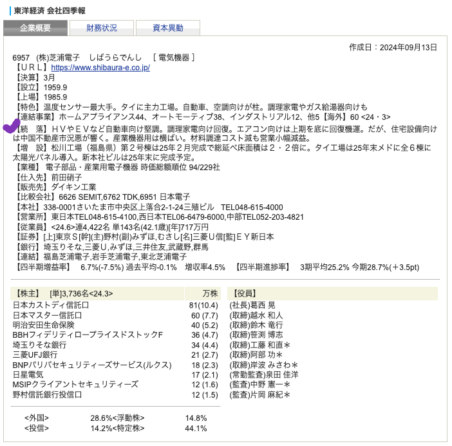The image size is (452, 446).
Task: Click the 【連結】福島芝浦電子 line
Action: [x=100, y=257]
